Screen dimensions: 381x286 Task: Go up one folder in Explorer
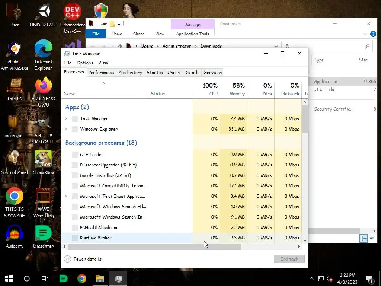(120, 46)
